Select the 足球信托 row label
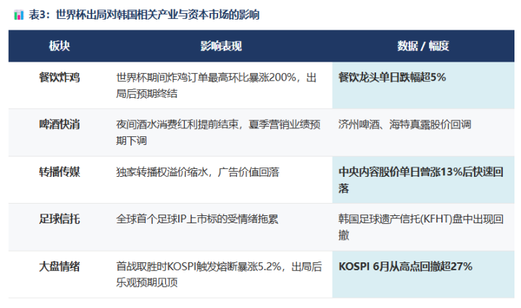This screenshot has height=308, width=521. [x=59, y=220]
